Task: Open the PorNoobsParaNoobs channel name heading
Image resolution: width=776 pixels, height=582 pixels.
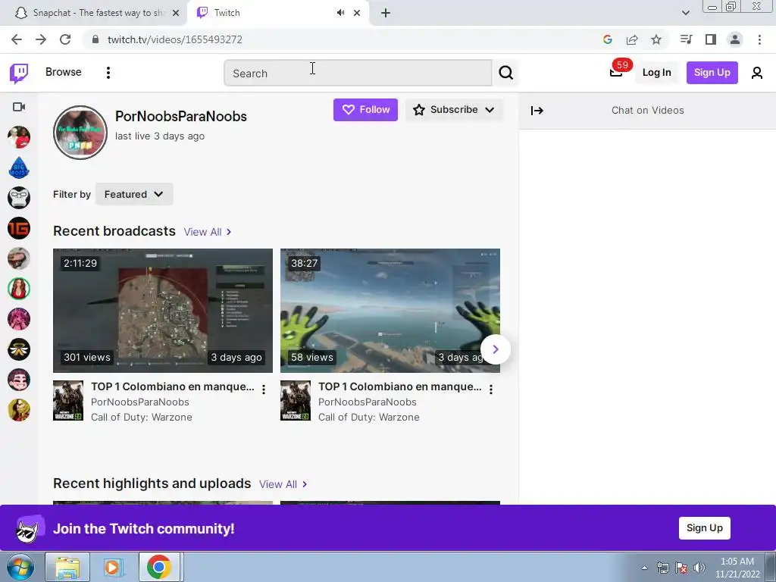Action: 181,116
